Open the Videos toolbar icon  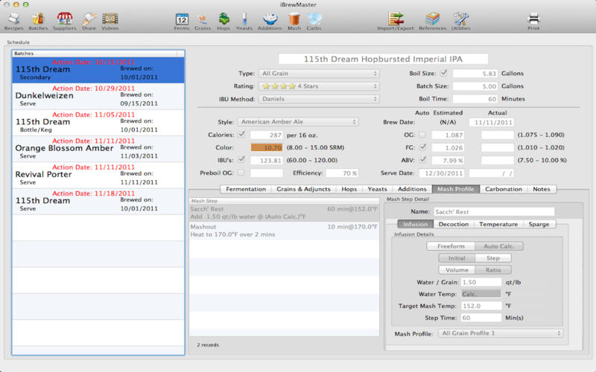coord(110,18)
